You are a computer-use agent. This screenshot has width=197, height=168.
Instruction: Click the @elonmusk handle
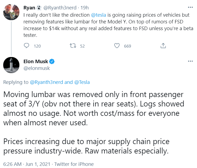(37, 68)
